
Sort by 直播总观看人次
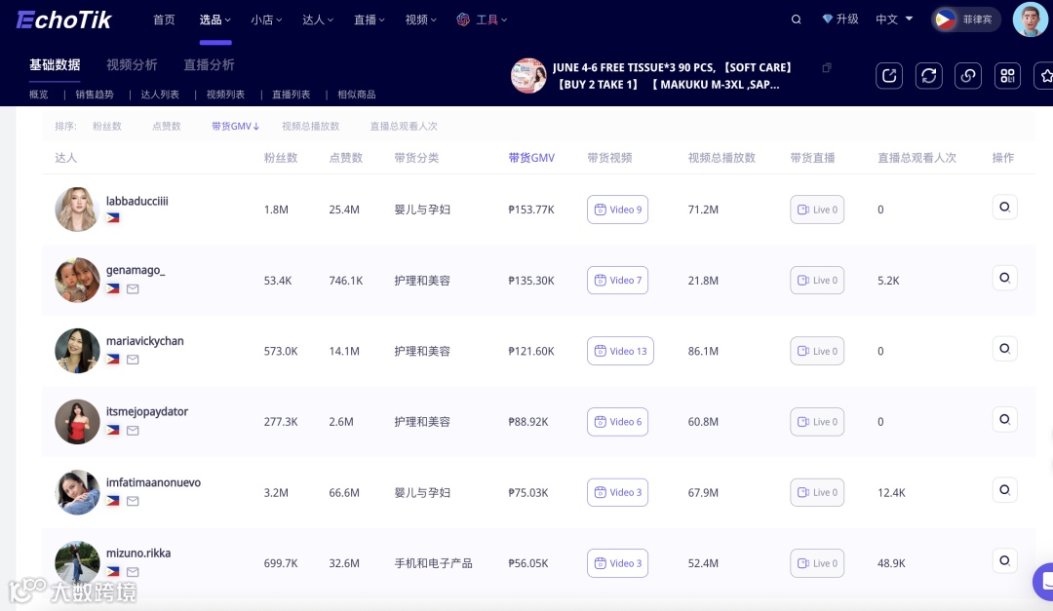[404, 127]
